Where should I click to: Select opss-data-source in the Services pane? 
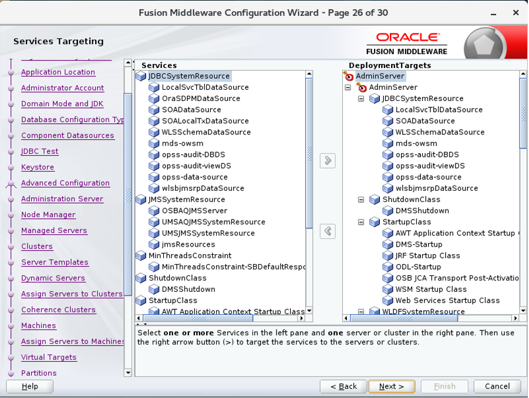tap(195, 177)
